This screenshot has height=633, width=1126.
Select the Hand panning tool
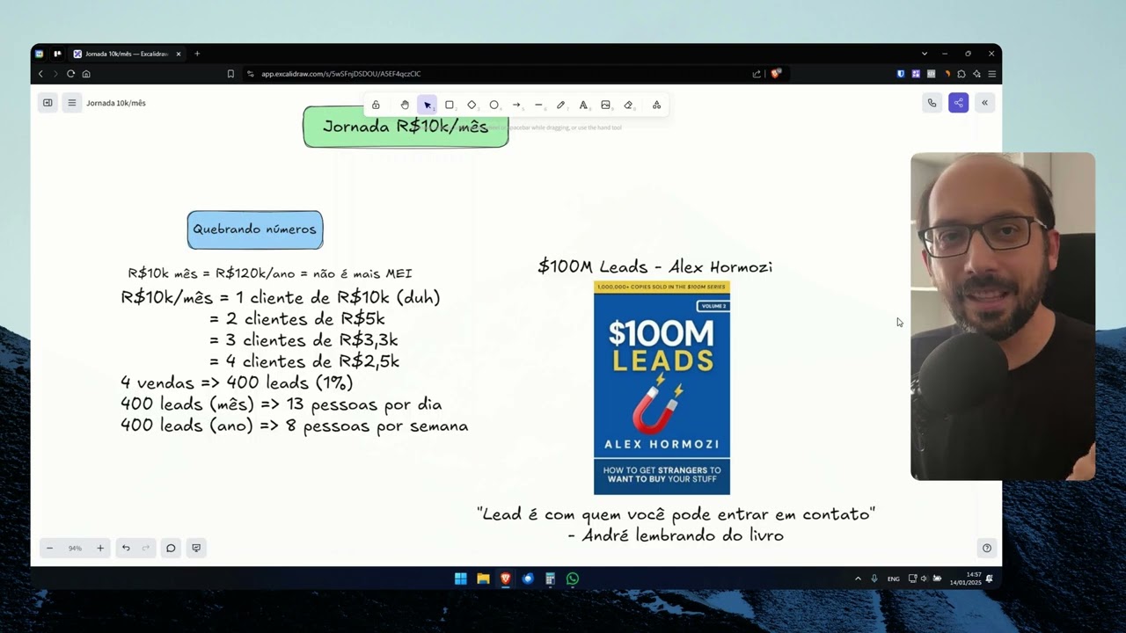click(x=405, y=105)
